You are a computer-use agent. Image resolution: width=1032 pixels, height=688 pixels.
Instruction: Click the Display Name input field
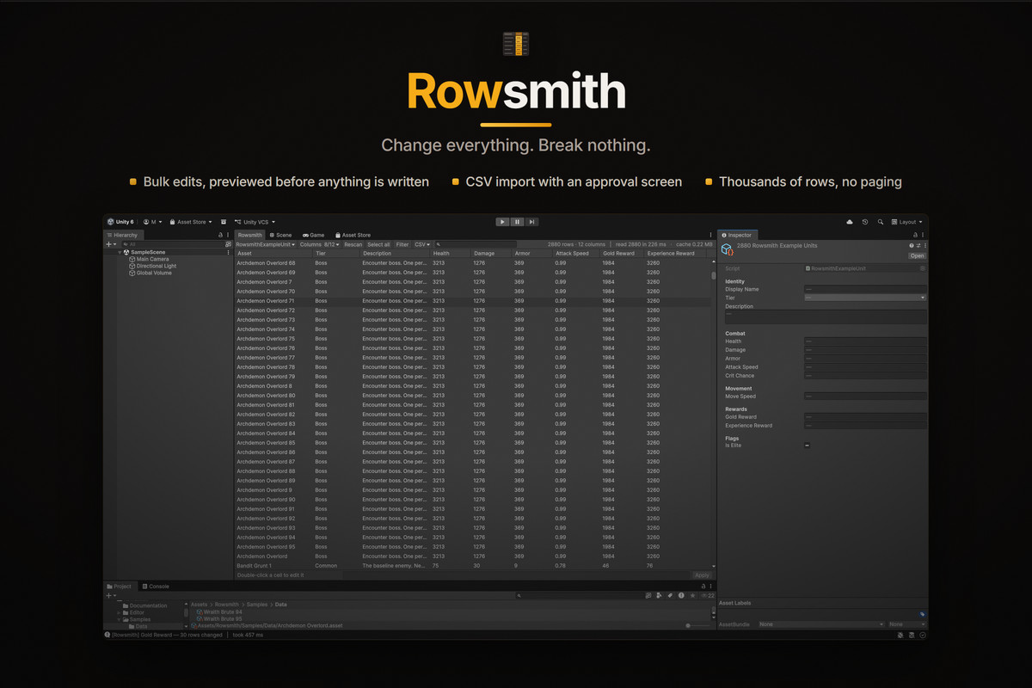[865, 289]
